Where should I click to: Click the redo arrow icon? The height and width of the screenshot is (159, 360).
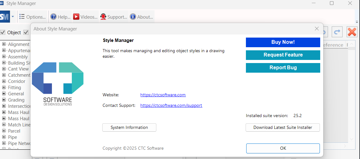(337, 32)
